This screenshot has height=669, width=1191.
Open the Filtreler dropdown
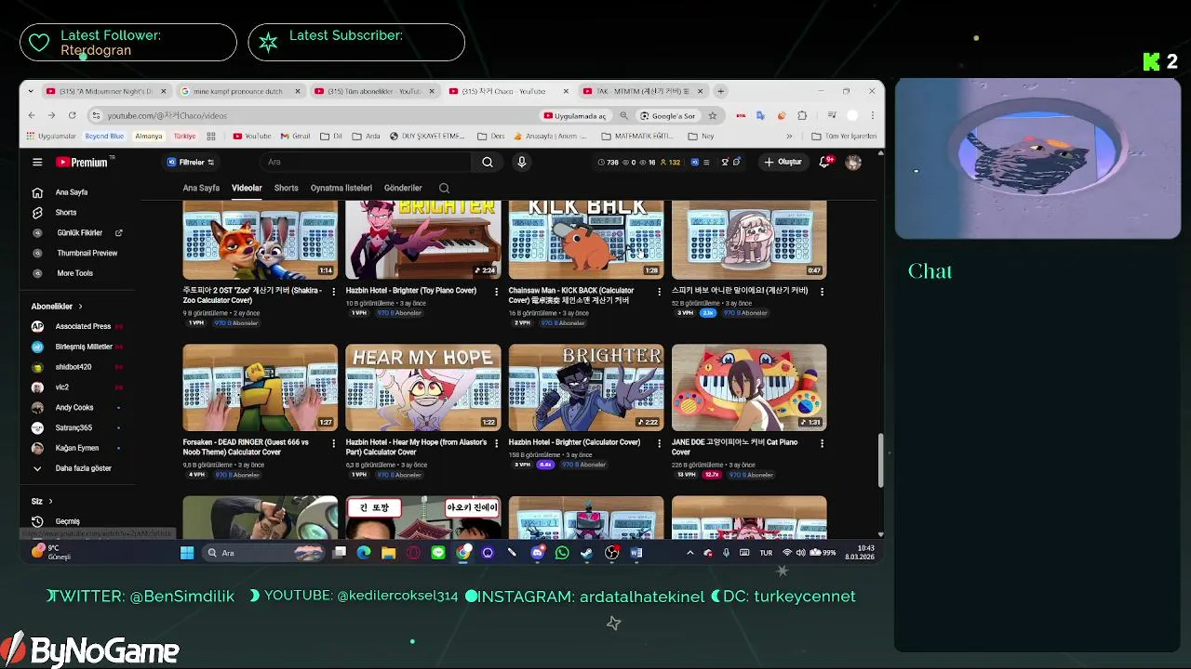pyautogui.click(x=191, y=162)
